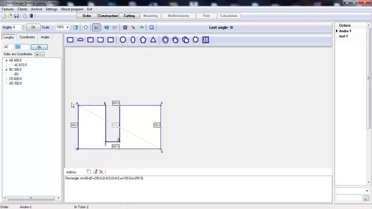Delete using the trash bin icon

(x=31, y=16)
